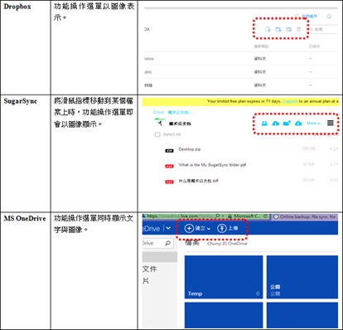Click the SugarSync list view hamburger icon
Image resolution: width=343 pixels, height=330 pixels.
(331, 123)
